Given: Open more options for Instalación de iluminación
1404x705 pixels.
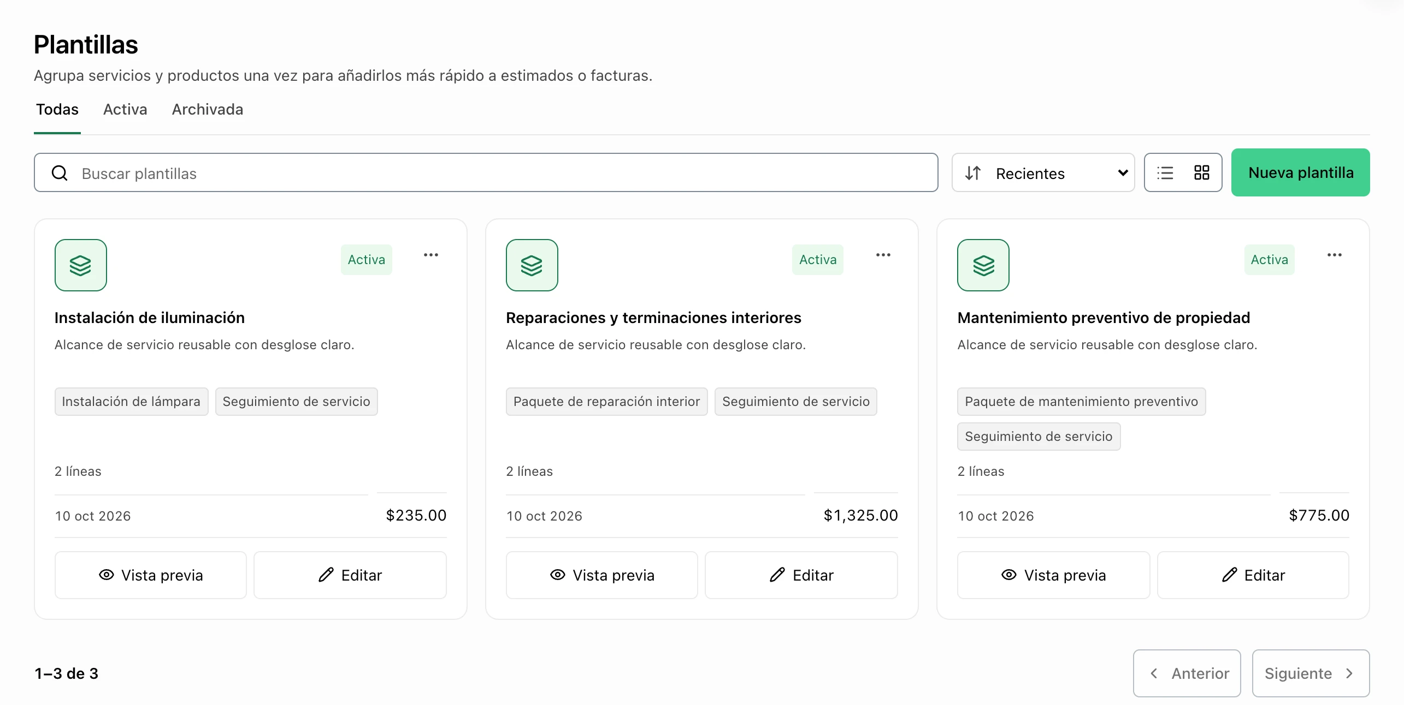Looking at the screenshot, I should coord(431,255).
